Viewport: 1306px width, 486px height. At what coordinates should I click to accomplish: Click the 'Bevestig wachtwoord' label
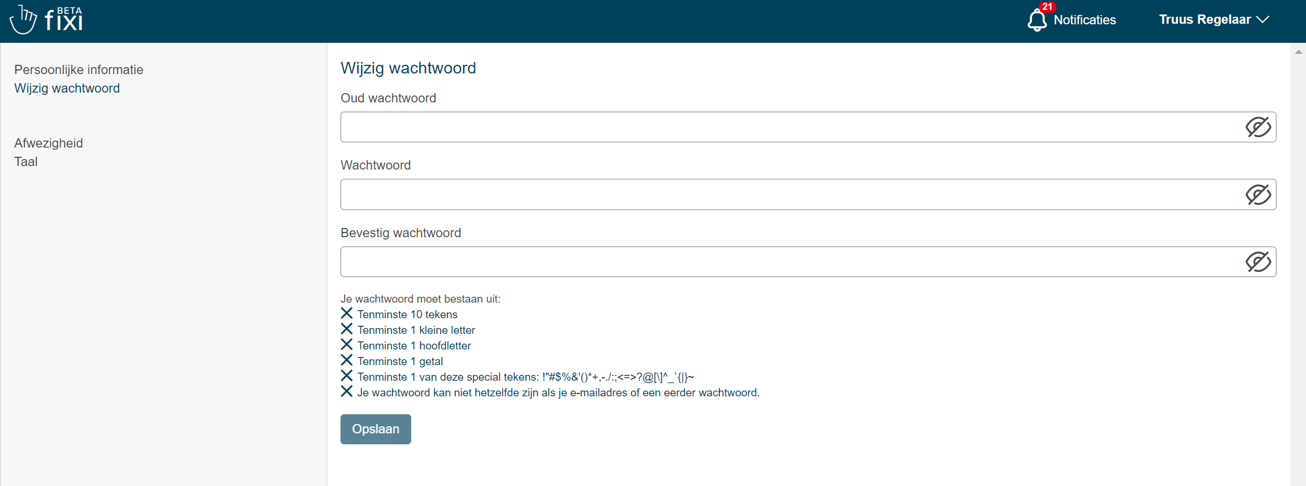click(x=401, y=233)
